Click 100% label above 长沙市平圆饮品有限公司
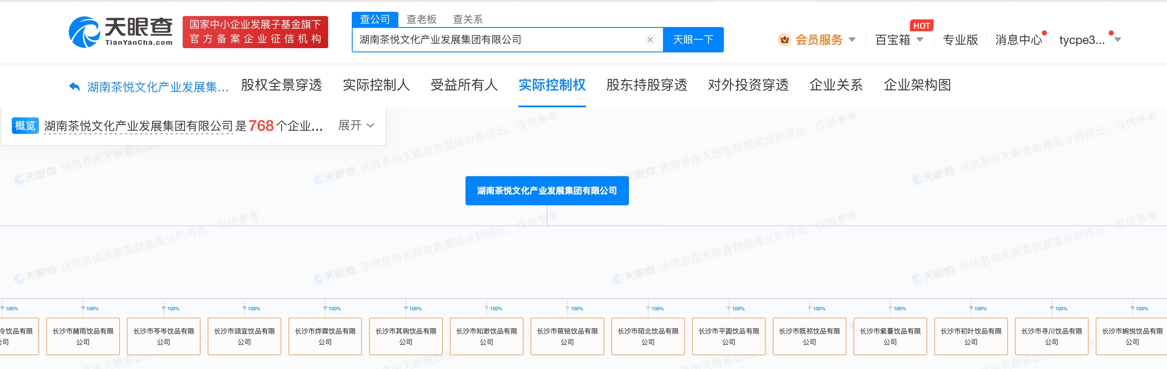The width and height of the screenshot is (1167, 369). coord(738,308)
